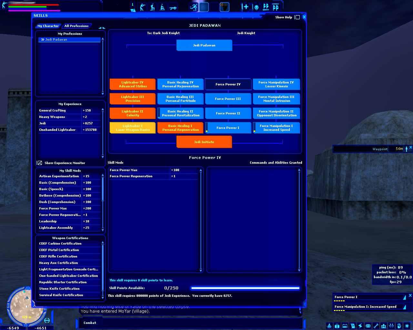The image size is (413, 330).
Task: Open the Jedi Knight profession link
Action: click(x=246, y=33)
